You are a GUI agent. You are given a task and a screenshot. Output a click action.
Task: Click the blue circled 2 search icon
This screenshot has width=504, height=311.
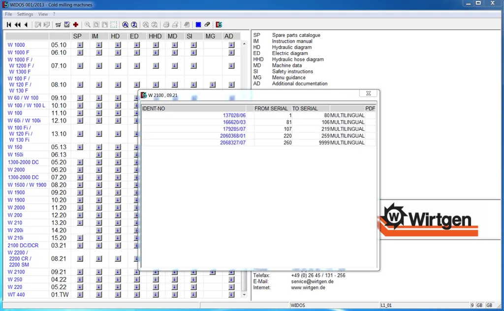134,25
